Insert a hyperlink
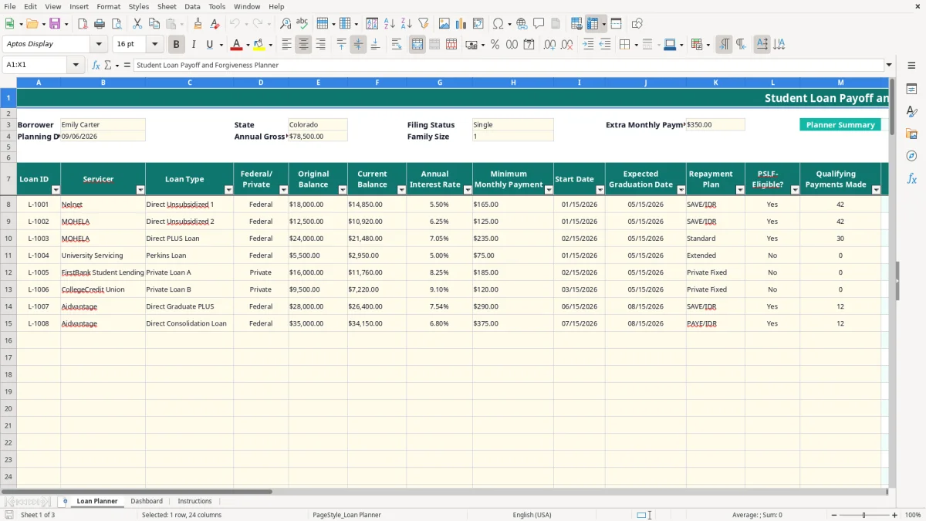 (x=522, y=24)
